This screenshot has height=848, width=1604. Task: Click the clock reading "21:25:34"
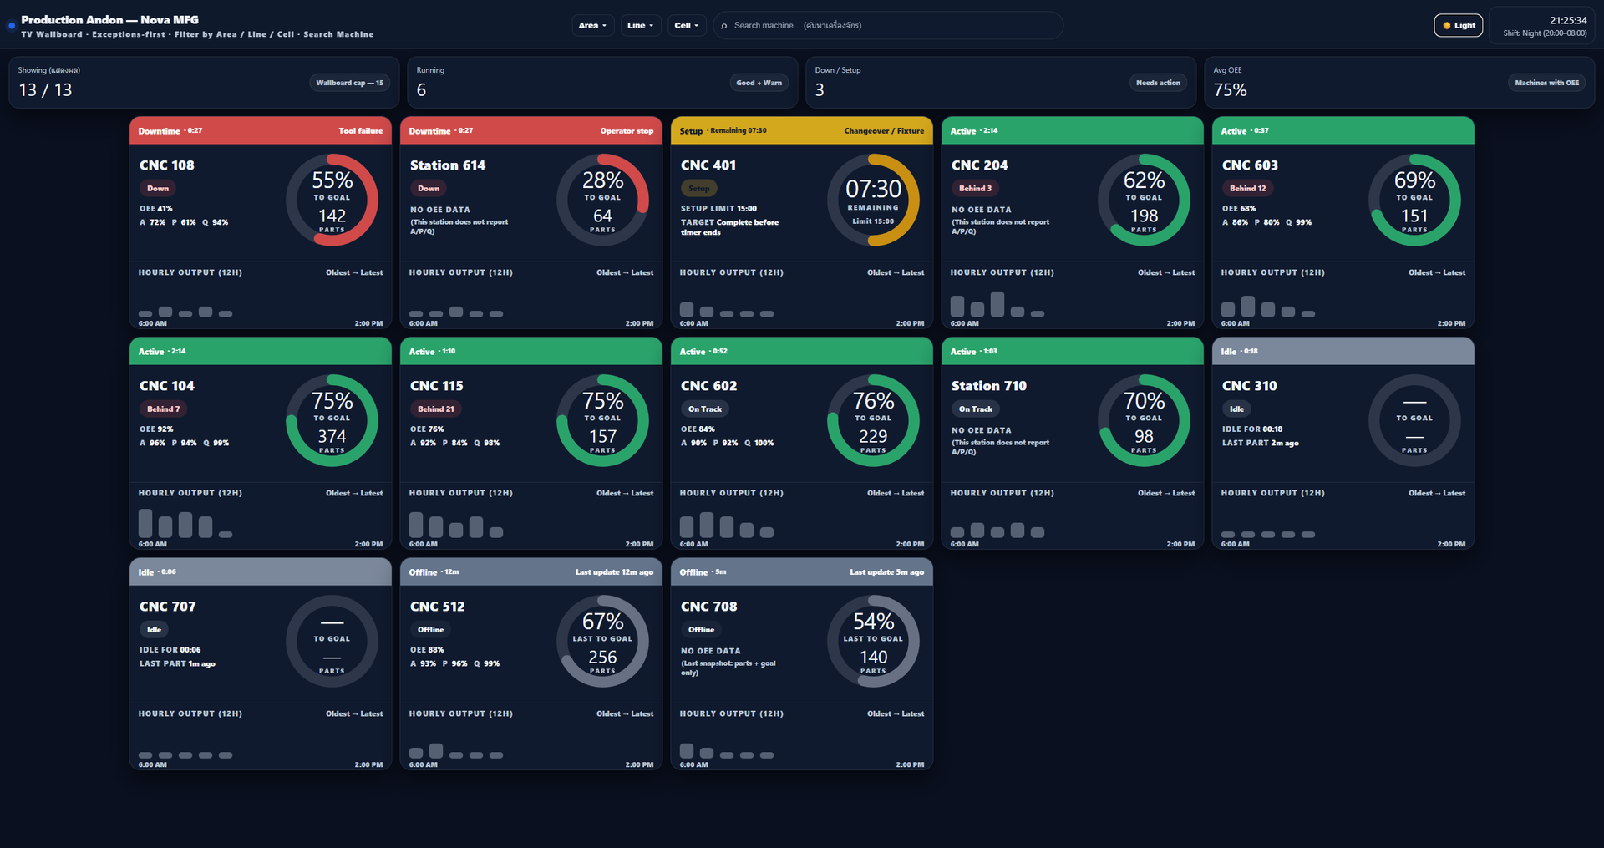point(1568,20)
